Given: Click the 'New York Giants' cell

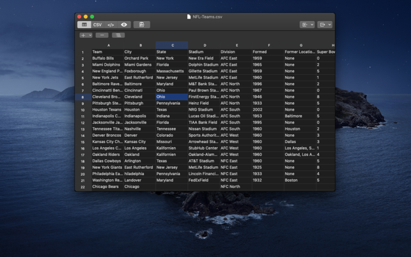Looking at the screenshot, I should [107, 167].
